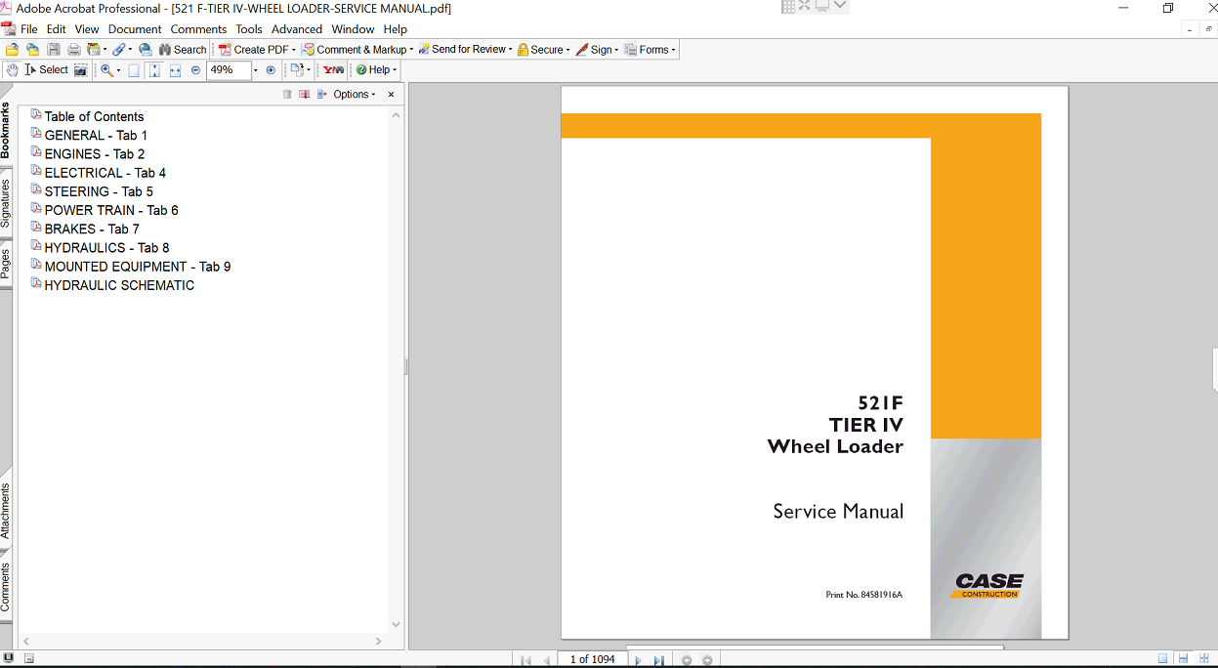The height and width of the screenshot is (668, 1218).
Task: Open the Document menu
Action: [x=135, y=29]
